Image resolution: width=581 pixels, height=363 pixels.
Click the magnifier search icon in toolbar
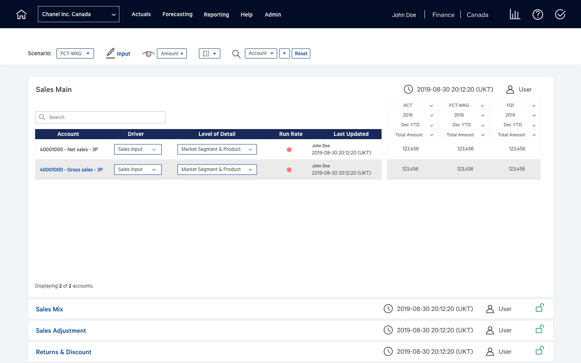tap(236, 54)
